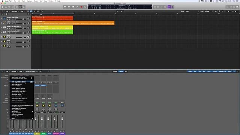The height and width of the screenshot is (135, 240).
Task: Start playback with the Play button
Action: point(77,7)
